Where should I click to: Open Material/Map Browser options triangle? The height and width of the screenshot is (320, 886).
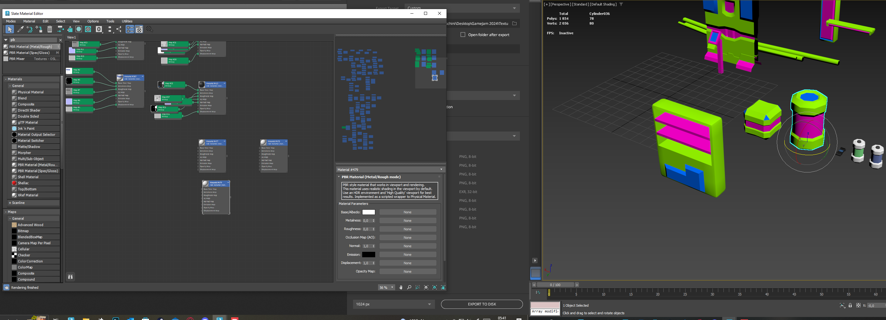pyautogui.click(x=6, y=40)
